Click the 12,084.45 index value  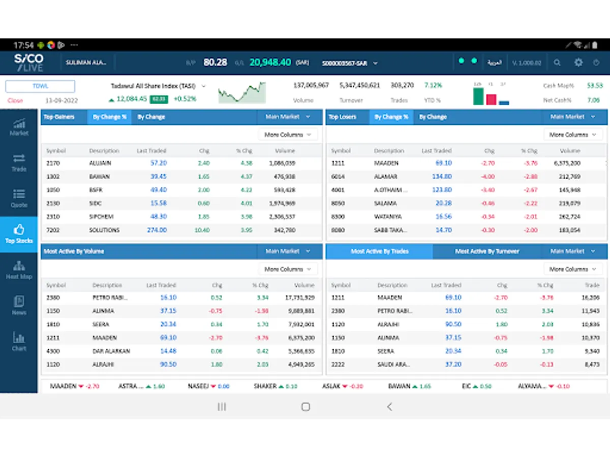pos(132,99)
